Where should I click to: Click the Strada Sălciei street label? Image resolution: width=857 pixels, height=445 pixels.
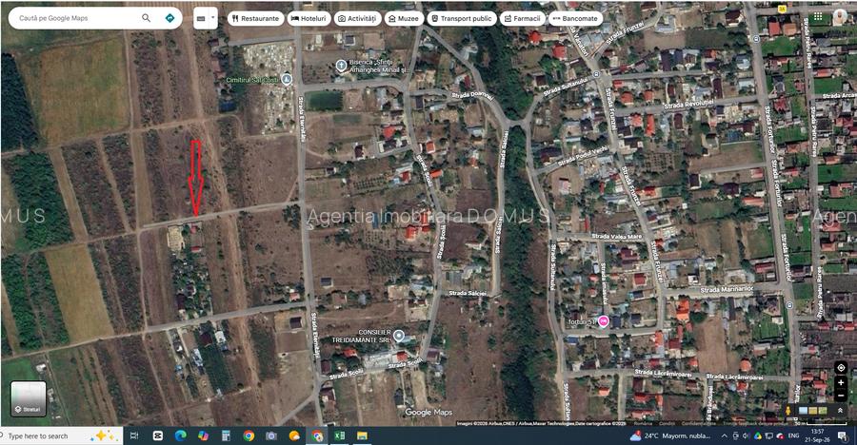click(468, 293)
